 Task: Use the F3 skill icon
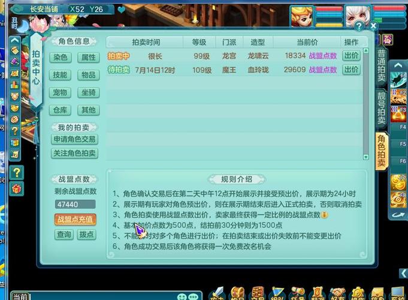tap(398, 113)
